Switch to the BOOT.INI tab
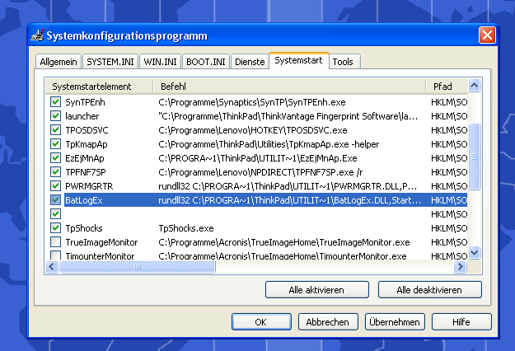This screenshot has width=515, height=351. tap(206, 62)
